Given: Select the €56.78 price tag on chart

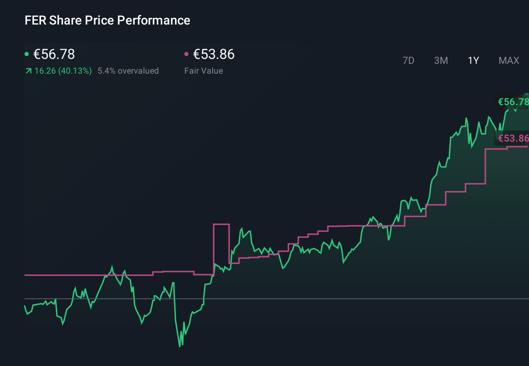Looking at the screenshot, I should [x=513, y=102].
